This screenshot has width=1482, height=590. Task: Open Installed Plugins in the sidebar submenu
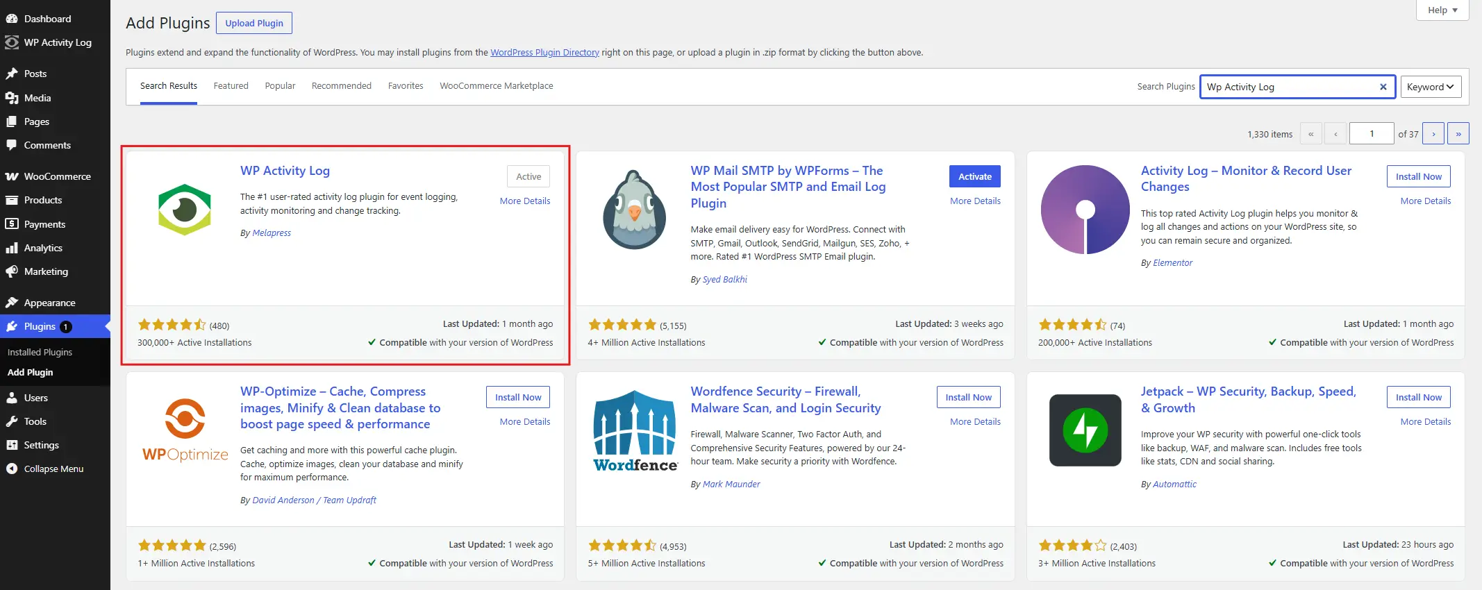40,353
